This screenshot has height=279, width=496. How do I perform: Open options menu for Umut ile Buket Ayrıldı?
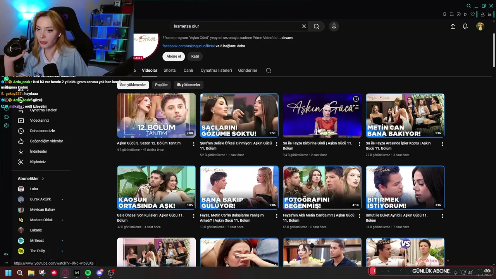[x=443, y=216]
